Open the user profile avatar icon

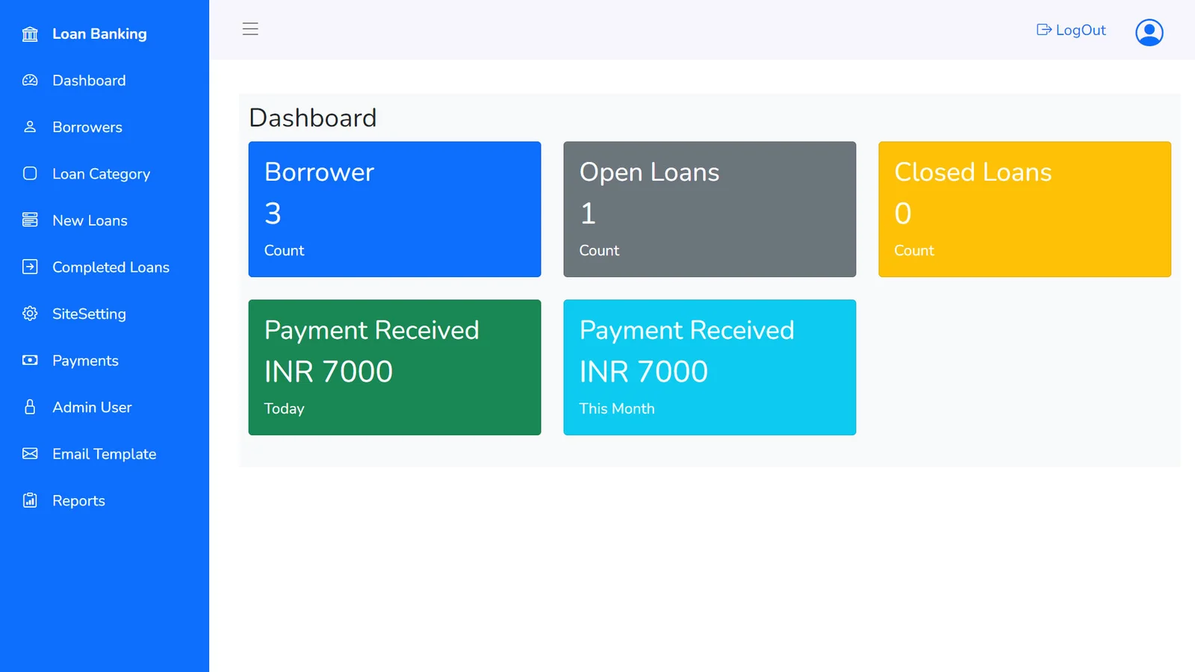pyautogui.click(x=1149, y=32)
